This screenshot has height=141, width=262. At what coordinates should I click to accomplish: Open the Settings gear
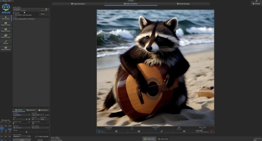[x=255, y=4]
